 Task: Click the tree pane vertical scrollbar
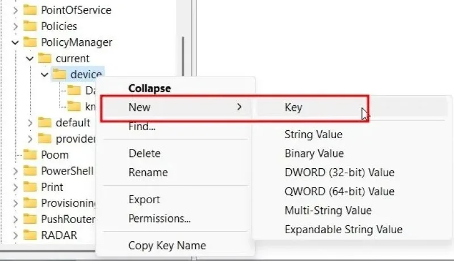(x=183, y=56)
